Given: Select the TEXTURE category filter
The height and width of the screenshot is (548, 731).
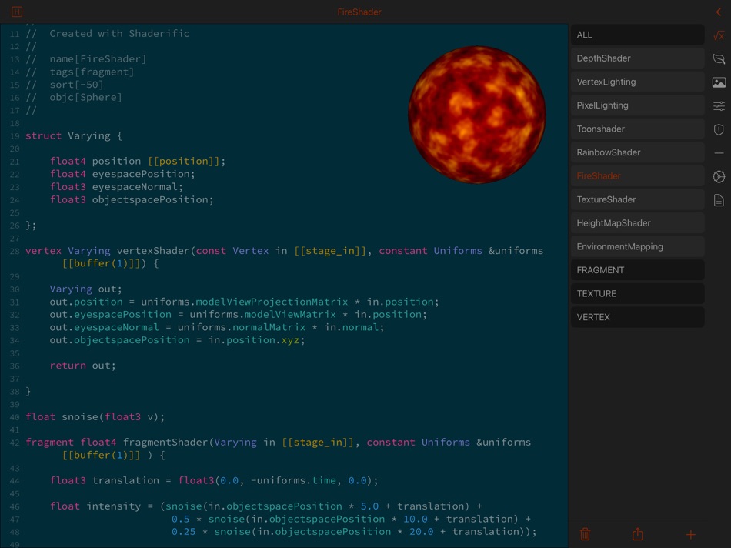Looking at the screenshot, I should pos(637,293).
